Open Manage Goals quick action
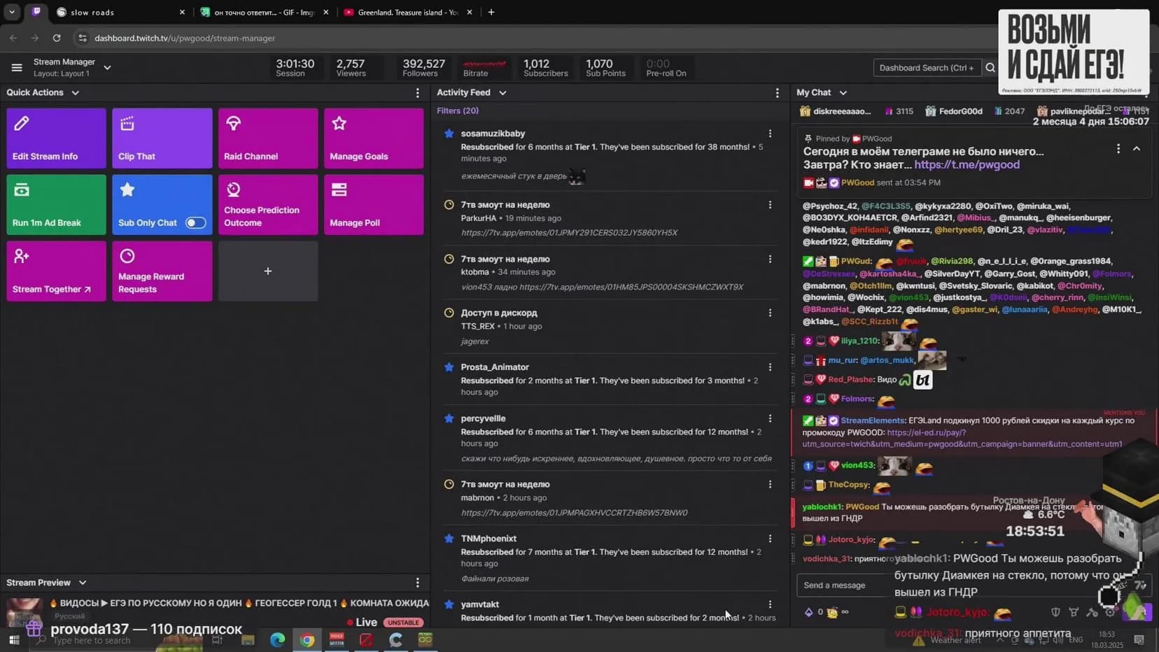The height and width of the screenshot is (652, 1159). click(373, 138)
